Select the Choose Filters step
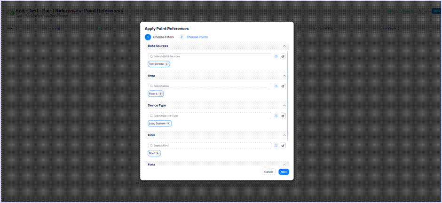The image size is (442, 203). (163, 37)
